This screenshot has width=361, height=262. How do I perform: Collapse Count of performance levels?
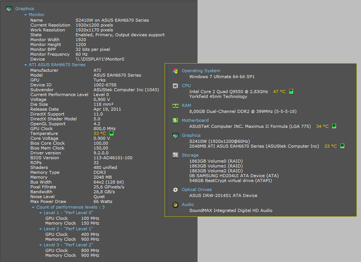tap(33, 207)
